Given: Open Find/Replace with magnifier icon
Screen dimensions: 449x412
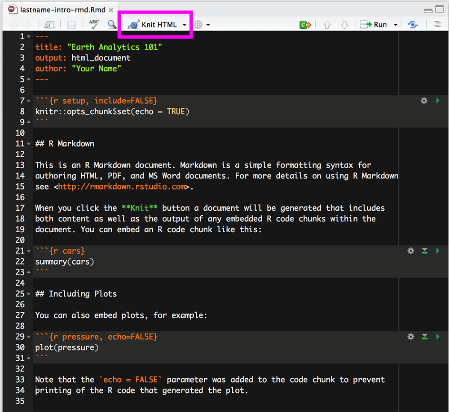Looking at the screenshot, I should coord(112,25).
